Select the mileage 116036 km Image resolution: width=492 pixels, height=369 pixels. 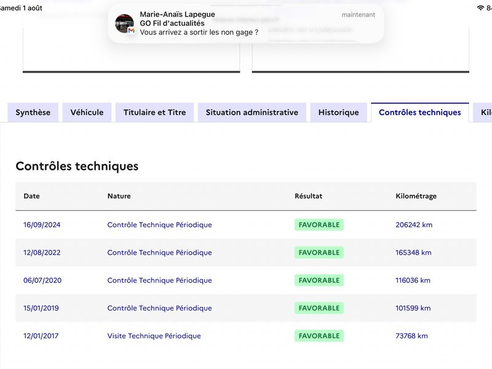tap(413, 280)
